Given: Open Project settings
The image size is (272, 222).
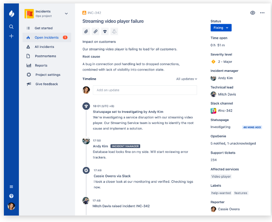Looking at the screenshot, I should coord(47,74).
